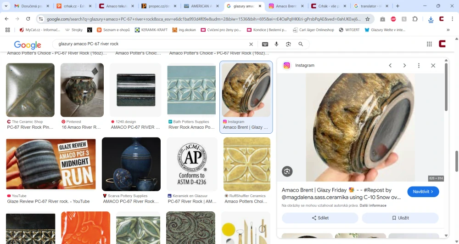The image size is (459, 244).
Task: Open the ACMI AP certification image
Action: point(192,164)
